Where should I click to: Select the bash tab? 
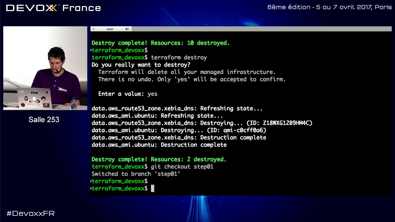tap(111, 29)
